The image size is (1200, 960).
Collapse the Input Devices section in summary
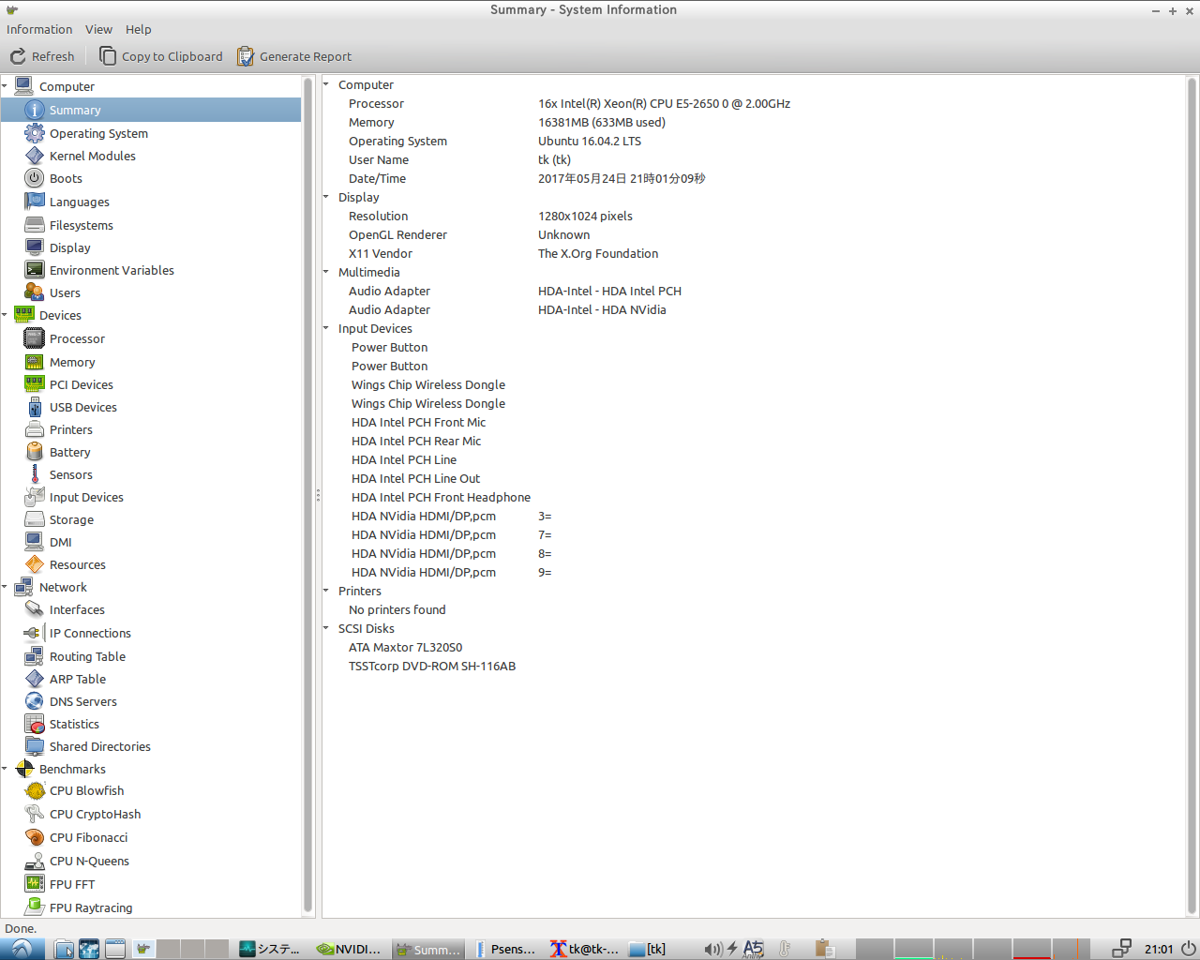tap(327, 329)
